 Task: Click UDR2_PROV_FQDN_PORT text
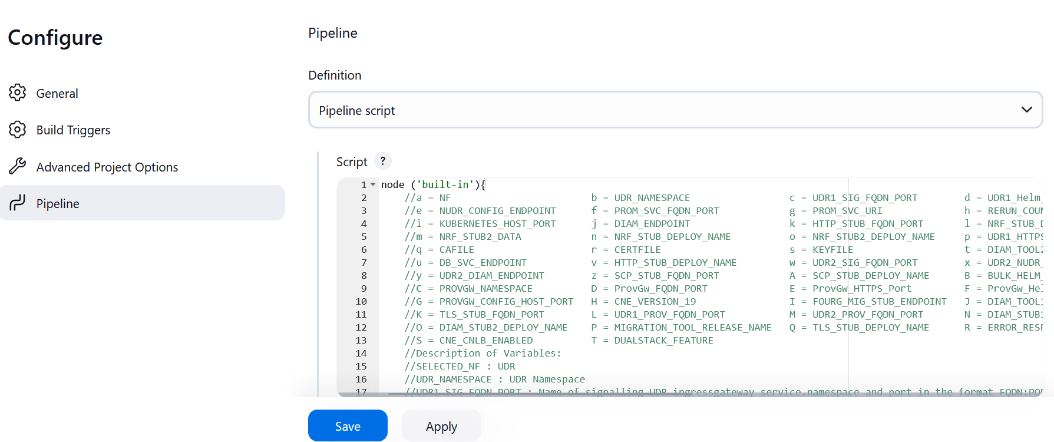pos(868,314)
